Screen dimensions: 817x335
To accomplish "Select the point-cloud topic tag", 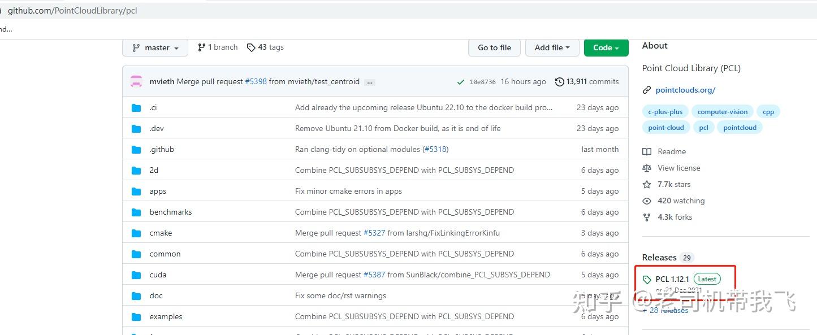I will pos(665,127).
